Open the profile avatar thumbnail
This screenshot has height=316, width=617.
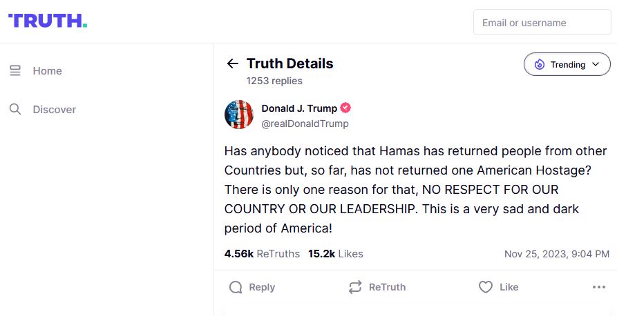[x=239, y=115]
